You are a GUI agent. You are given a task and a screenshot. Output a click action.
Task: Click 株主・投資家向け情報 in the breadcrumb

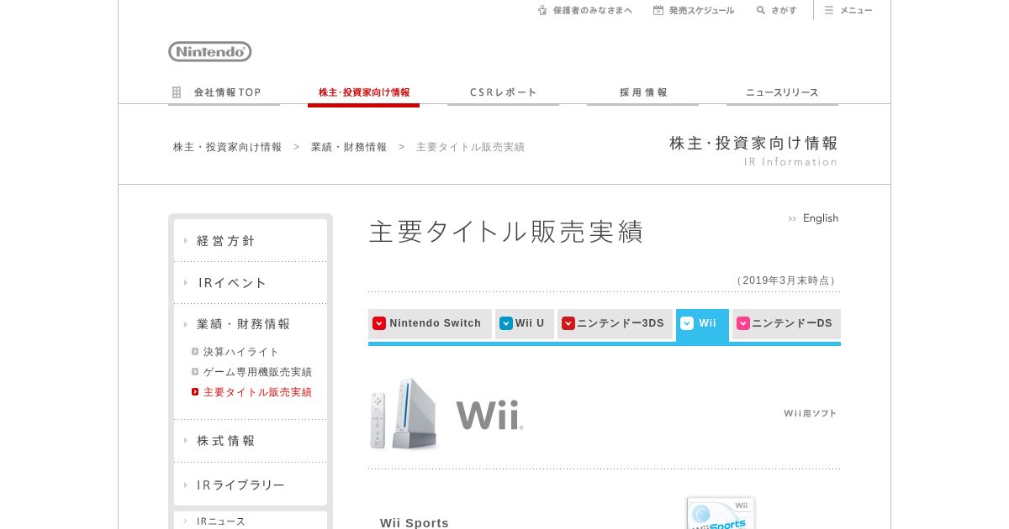click(x=228, y=147)
